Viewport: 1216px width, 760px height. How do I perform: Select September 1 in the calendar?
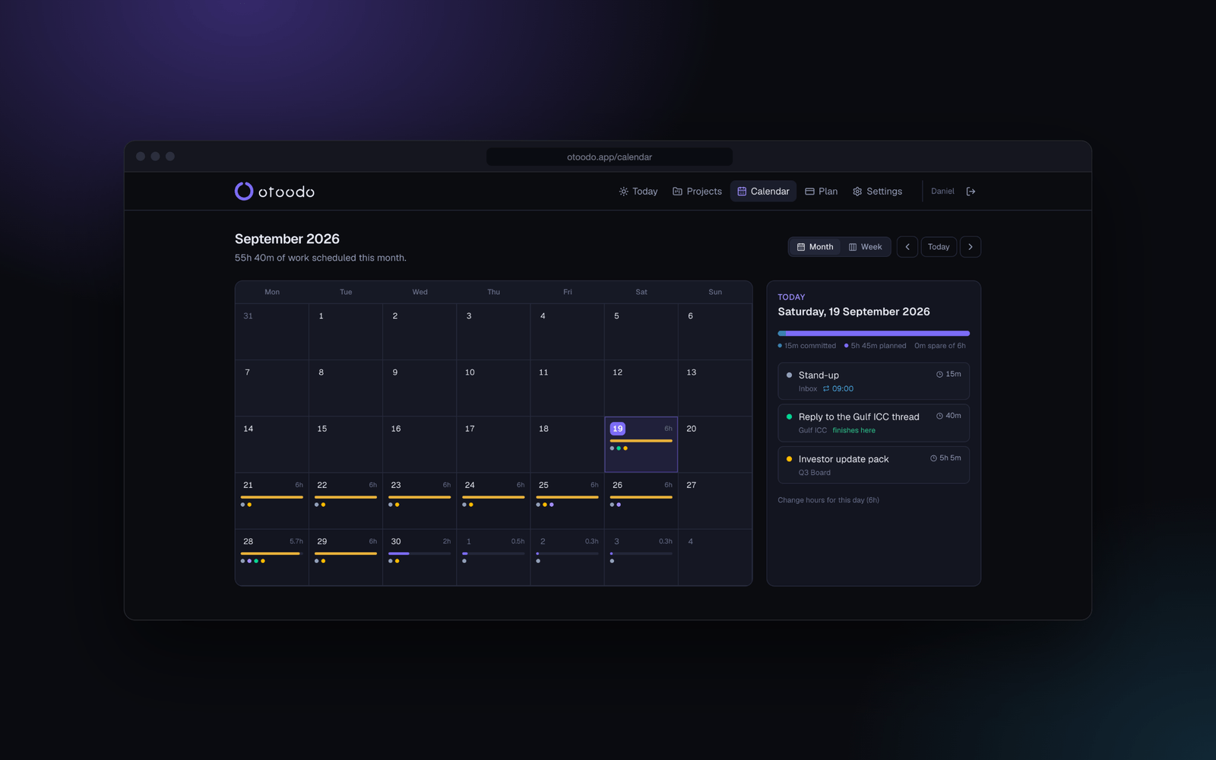346,331
